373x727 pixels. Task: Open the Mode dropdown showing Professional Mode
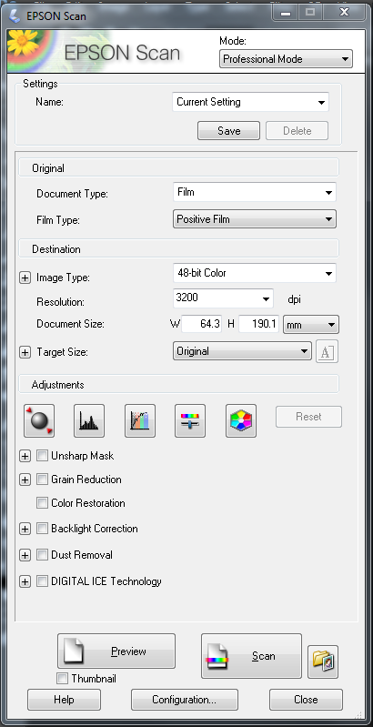[x=286, y=59]
